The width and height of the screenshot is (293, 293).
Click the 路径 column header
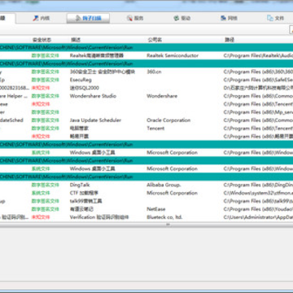coord(230,40)
